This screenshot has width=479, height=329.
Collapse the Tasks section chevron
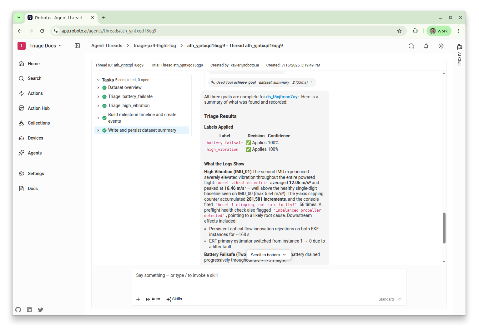click(98, 80)
